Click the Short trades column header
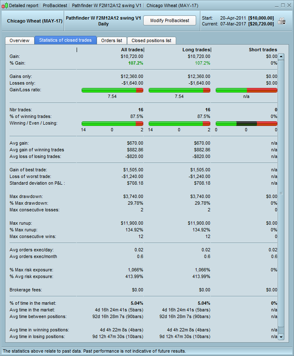Viewport: 294px width, 356px height. coord(263,50)
